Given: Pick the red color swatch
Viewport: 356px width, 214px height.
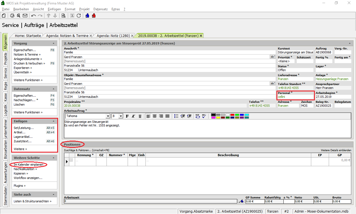Looking at the screenshot, I should [232, 115].
